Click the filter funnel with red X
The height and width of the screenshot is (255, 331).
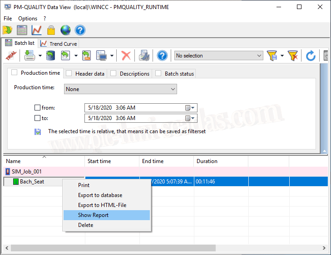[x=293, y=56]
